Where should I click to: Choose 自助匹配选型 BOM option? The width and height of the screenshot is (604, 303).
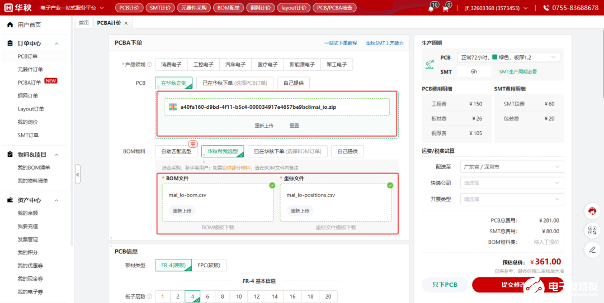[176, 152]
